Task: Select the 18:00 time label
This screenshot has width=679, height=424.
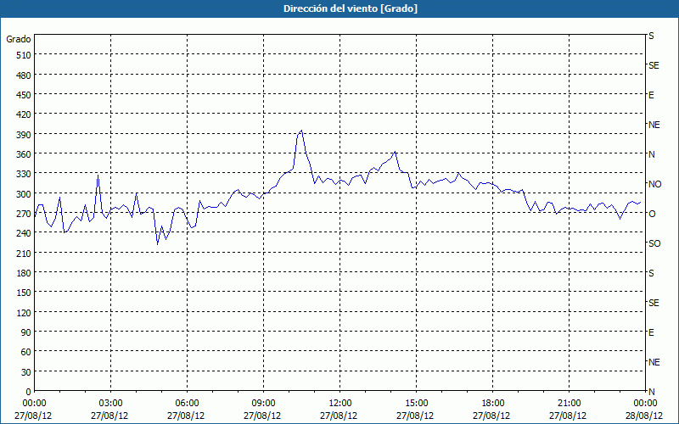Action: point(493,404)
